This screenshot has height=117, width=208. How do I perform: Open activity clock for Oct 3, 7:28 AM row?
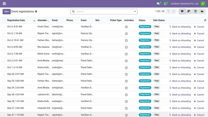pyautogui.click(x=126, y=54)
